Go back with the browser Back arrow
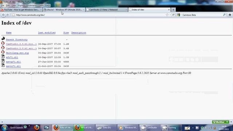233x131 pixels. (3, 15)
